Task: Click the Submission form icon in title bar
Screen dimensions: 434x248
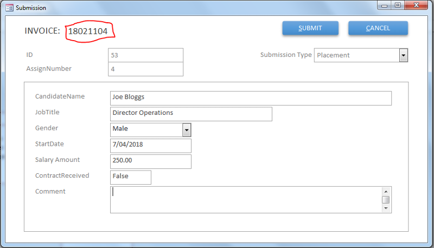Action: 9,8
